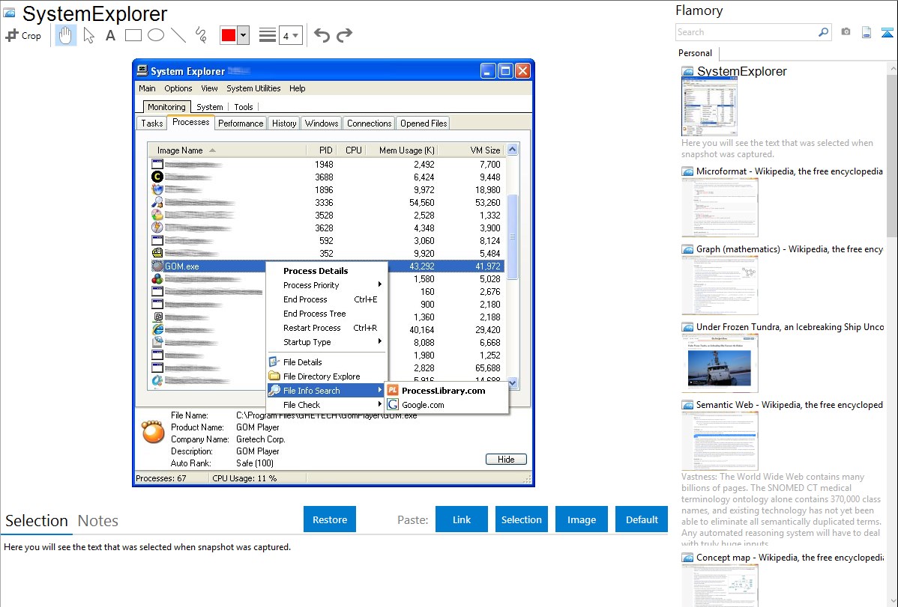Choose Restart Process
This screenshot has height=607, width=898.
pos(327,328)
